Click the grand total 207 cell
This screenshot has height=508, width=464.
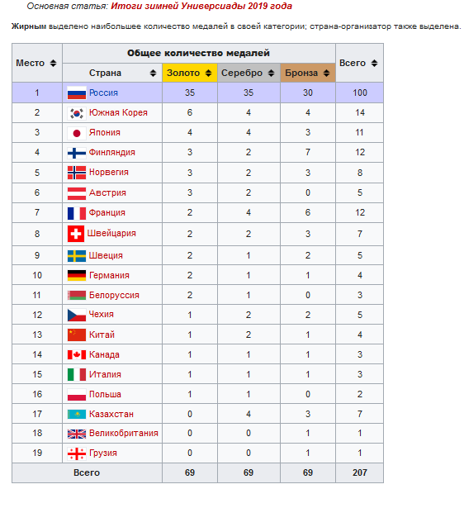point(360,473)
